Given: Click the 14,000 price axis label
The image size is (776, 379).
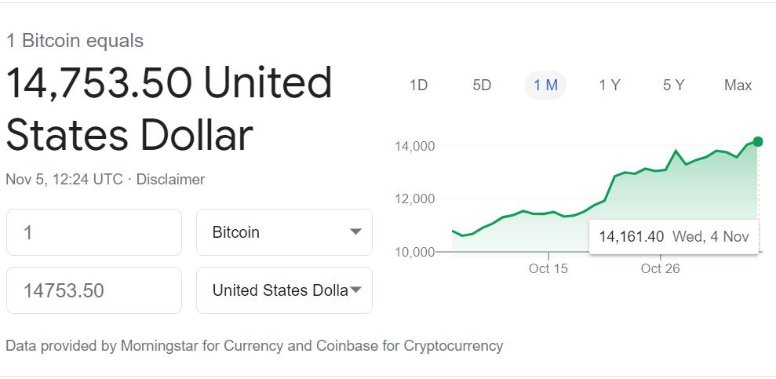Looking at the screenshot, I should coord(415,146).
